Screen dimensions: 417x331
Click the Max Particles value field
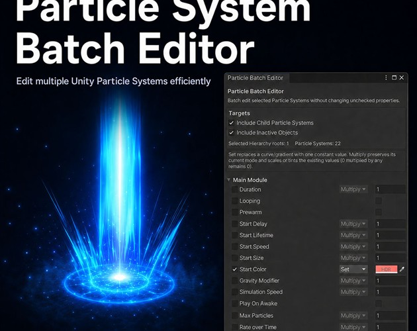coord(390,316)
